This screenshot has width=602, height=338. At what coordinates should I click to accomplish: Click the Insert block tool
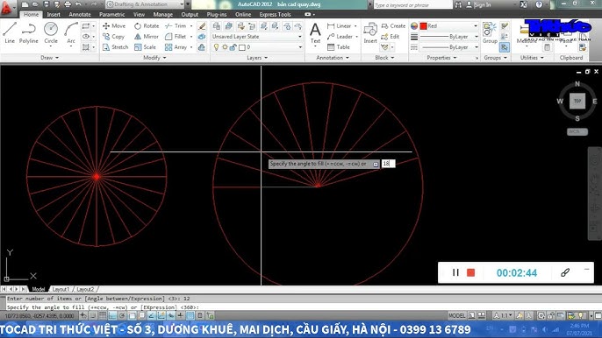coord(370,33)
